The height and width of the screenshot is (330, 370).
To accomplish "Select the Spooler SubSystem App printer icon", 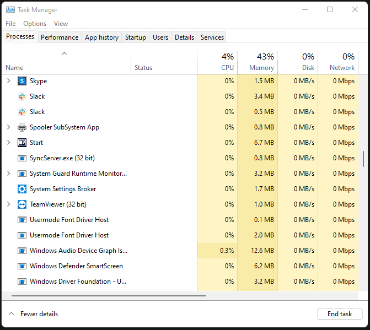I will click(x=22, y=127).
